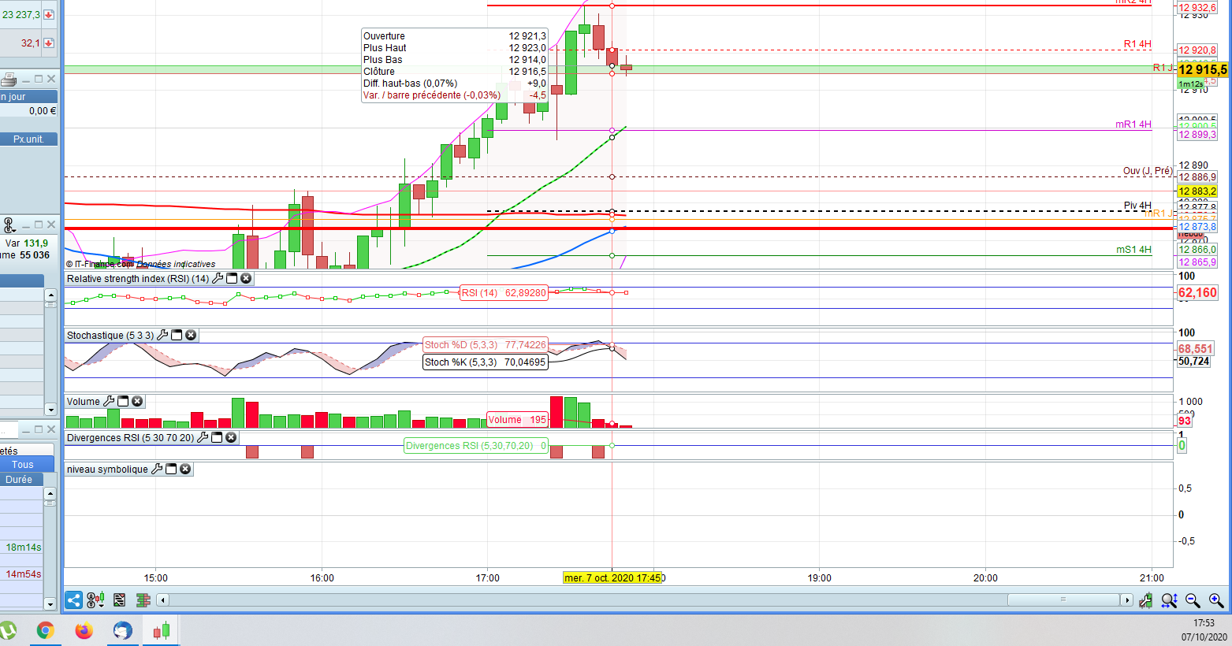Zoom in with the plus magnifier
The width and height of the screenshot is (1232, 646).
click(1216, 600)
